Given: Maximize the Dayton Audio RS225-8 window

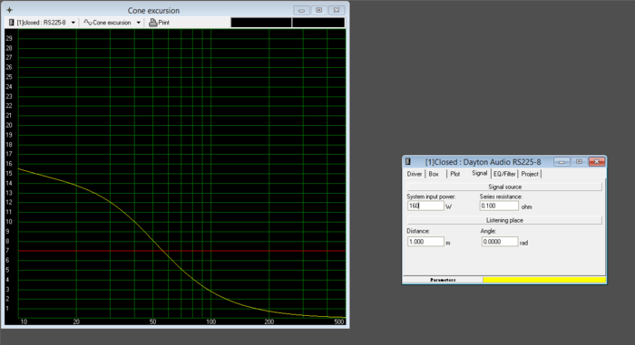Looking at the screenshot, I should point(579,162).
